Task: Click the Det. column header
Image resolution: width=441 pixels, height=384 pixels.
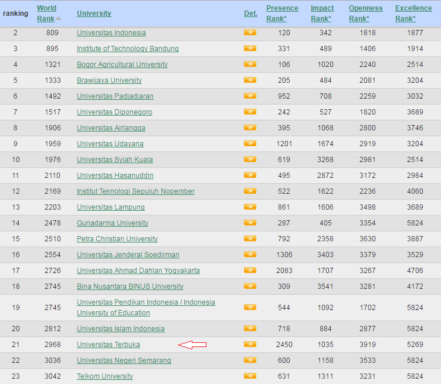Action: pos(250,14)
